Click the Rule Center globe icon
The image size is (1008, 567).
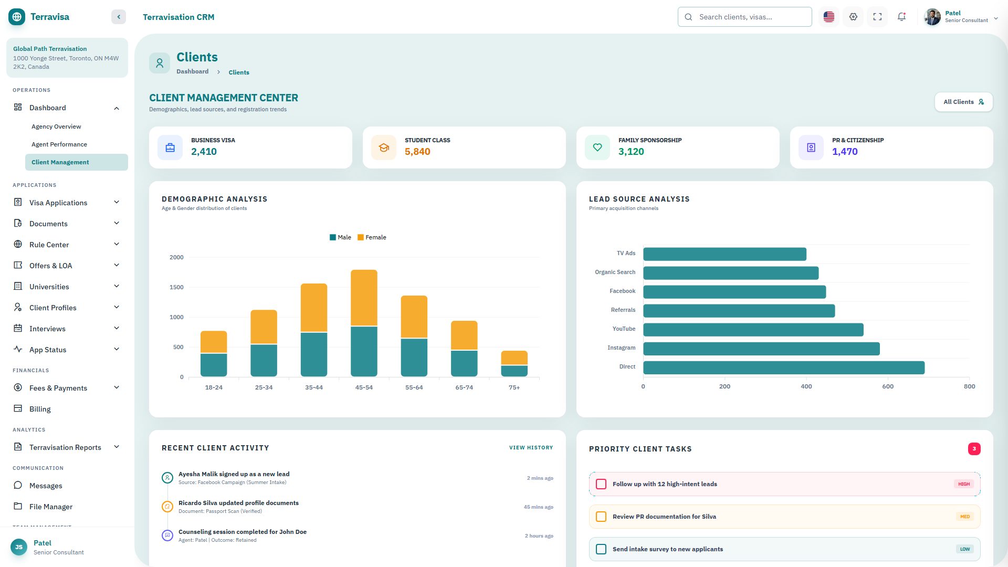(x=18, y=244)
